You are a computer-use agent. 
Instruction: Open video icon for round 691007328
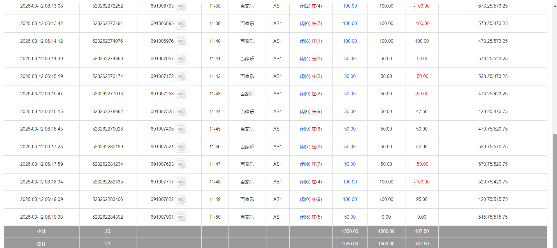click(181, 112)
